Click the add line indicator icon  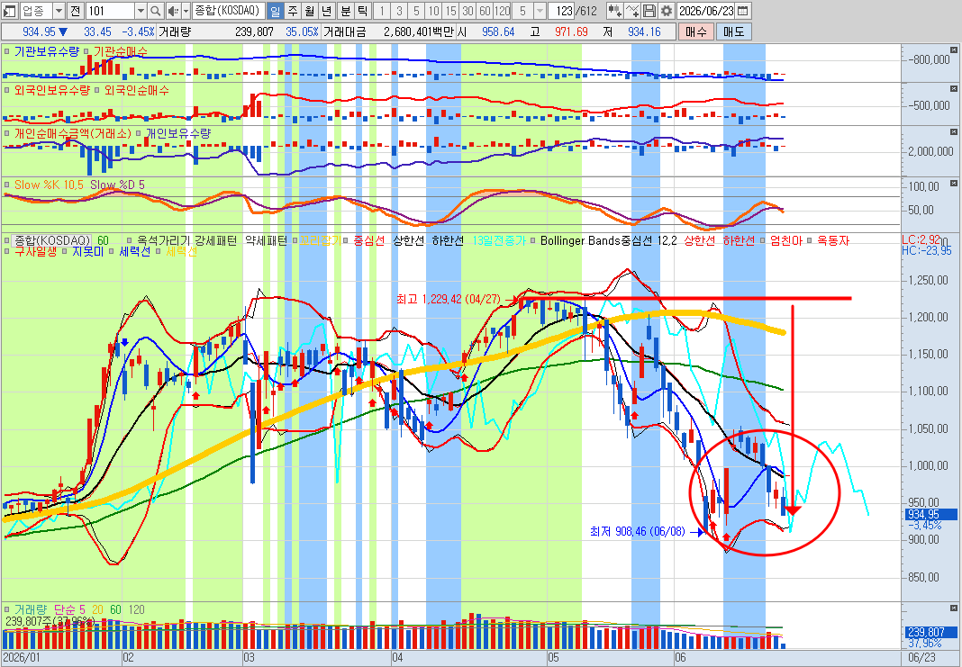coord(632,11)
